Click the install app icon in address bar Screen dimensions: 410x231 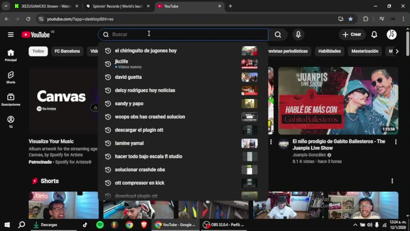coord(341,19)
